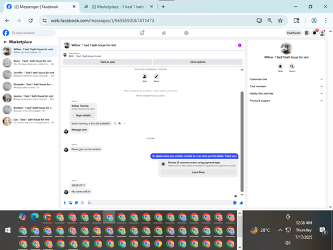333x250 pixels.
Task: Mute the conversation using the bell icon
Action: (280, 66)
